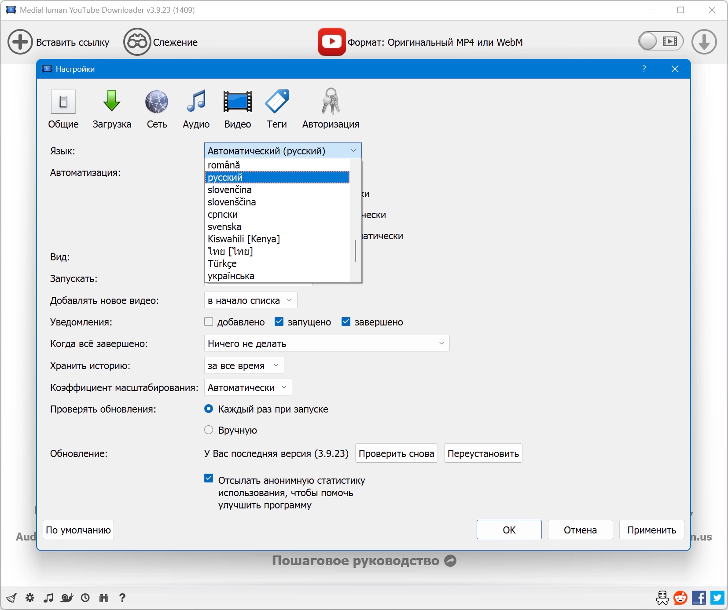
Task: Open the Сеть globe settings tab
Action: coord(157,109)
